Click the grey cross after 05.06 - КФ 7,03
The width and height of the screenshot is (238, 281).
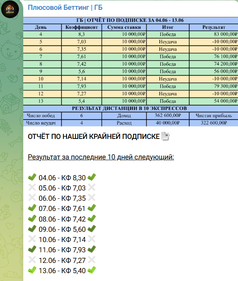[x=91, y=188]
